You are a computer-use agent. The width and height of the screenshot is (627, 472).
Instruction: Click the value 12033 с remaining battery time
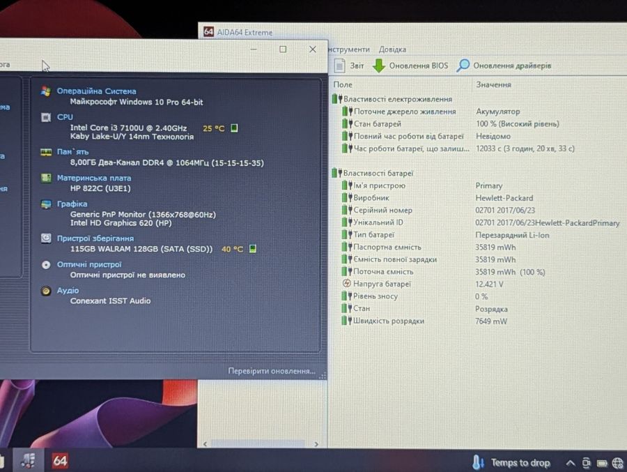[x=525, y=149]
